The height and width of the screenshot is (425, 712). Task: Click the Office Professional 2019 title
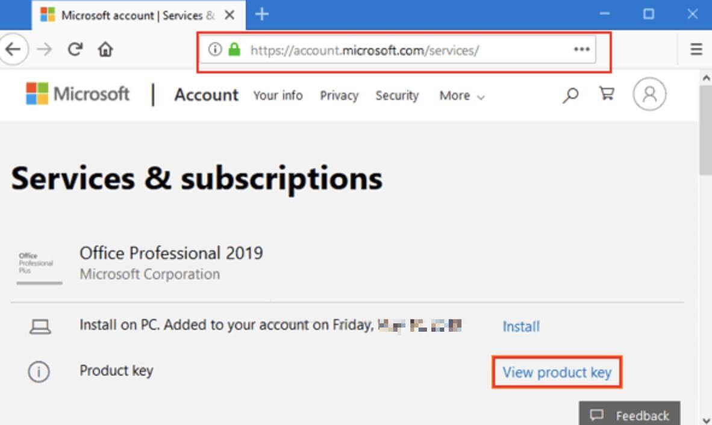pos(171,253)
